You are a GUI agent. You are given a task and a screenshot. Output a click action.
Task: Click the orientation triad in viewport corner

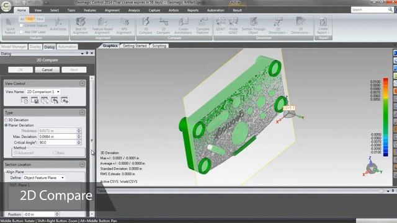click(x=372, y=167)
